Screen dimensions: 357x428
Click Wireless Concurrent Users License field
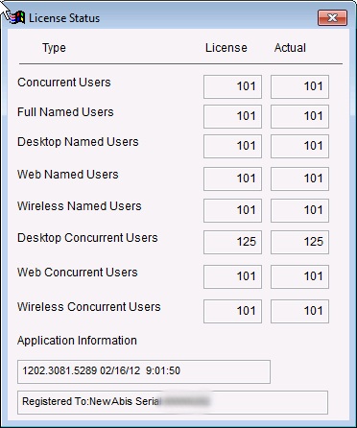[x=232, y=311]
